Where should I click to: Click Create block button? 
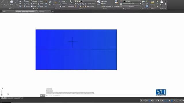(104, 1)
